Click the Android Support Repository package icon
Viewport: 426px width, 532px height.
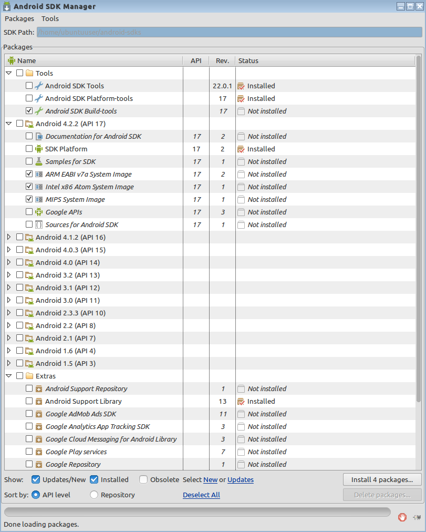pos(39,389)
